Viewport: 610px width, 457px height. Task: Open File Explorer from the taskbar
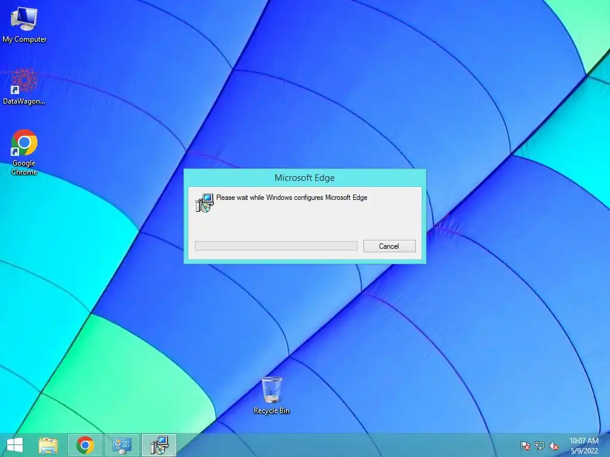48,445
